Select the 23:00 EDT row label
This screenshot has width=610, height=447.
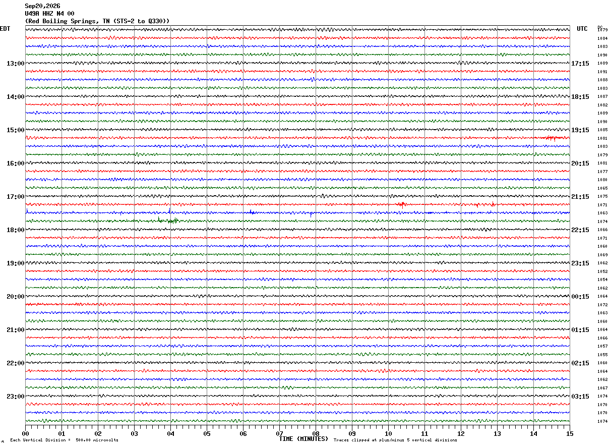click(15, 397)
